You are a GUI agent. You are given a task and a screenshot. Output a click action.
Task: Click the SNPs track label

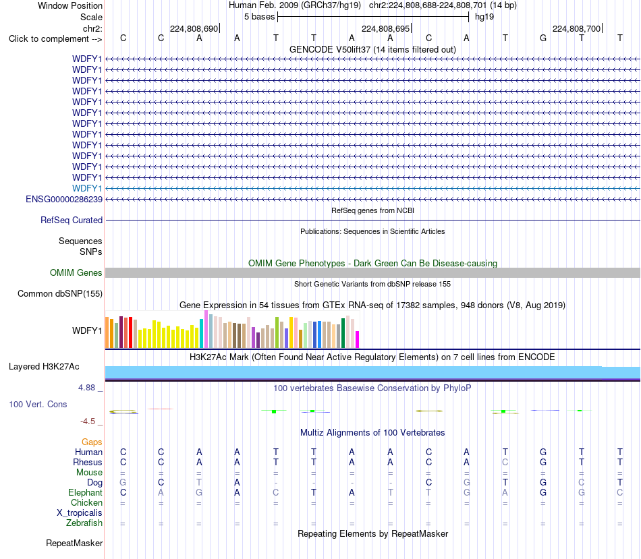coord(91,252)
